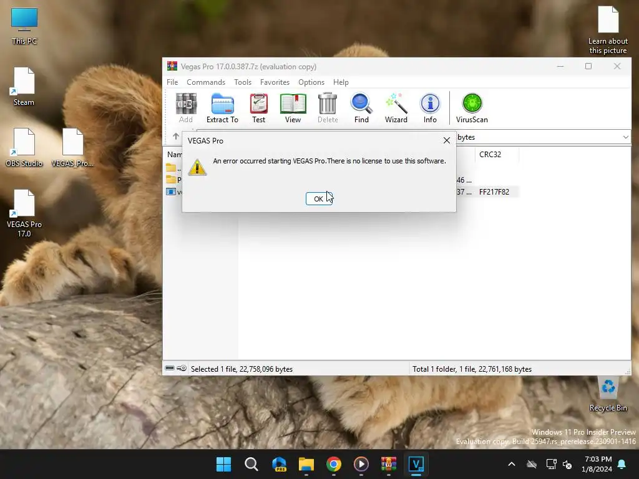Image resolution: width=639 pixels, height=479 pixels.
Task: Click the VirusScan bug icon
Action: [x=472, y=108]
